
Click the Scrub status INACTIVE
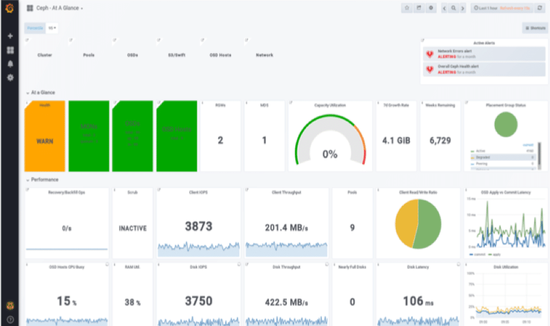tap(133, 228)
